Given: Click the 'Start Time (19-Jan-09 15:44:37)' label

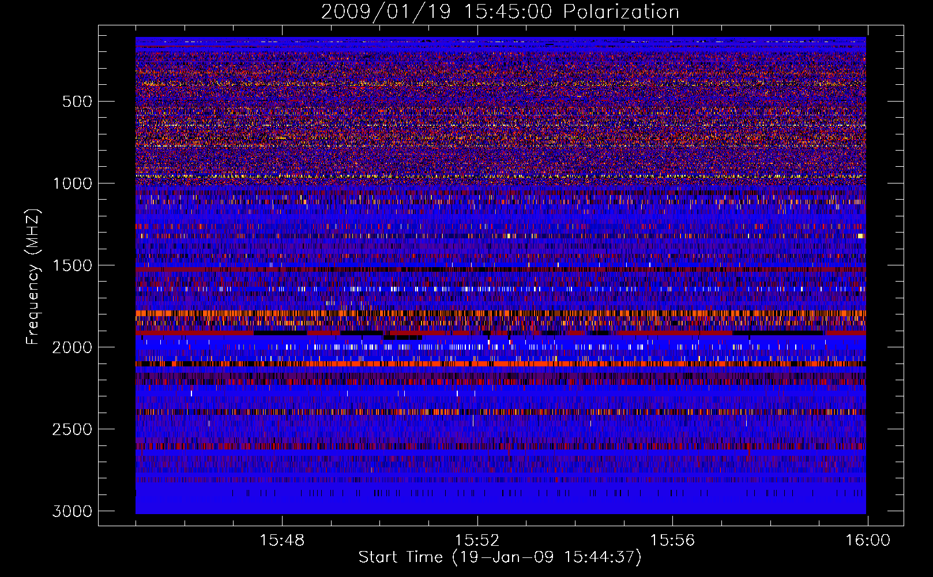Looking at the screenshot, I should tap(500, 557).
